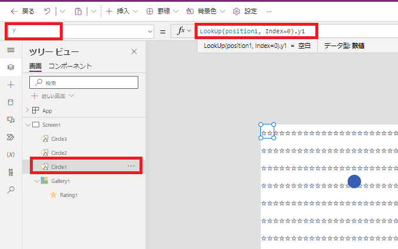The height and width of the screenshot is (249, 398).
Task: Open the variables (x) icon
Action: (x=11, y=155)
